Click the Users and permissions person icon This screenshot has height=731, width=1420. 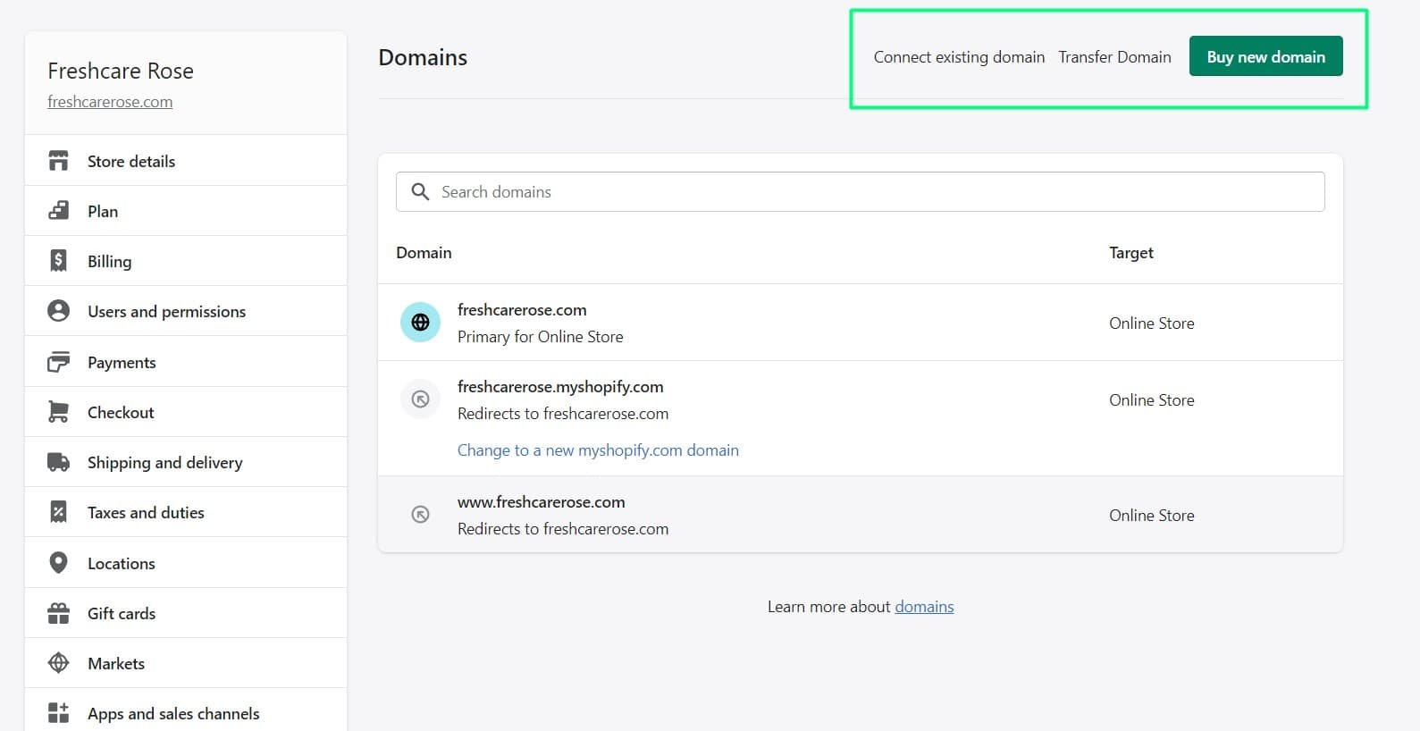(58, 311)
